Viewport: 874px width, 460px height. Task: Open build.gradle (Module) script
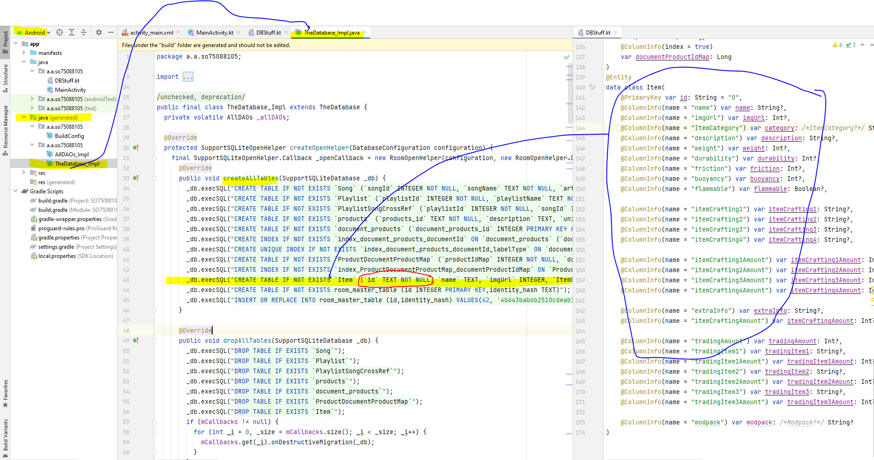pos(73,210)
